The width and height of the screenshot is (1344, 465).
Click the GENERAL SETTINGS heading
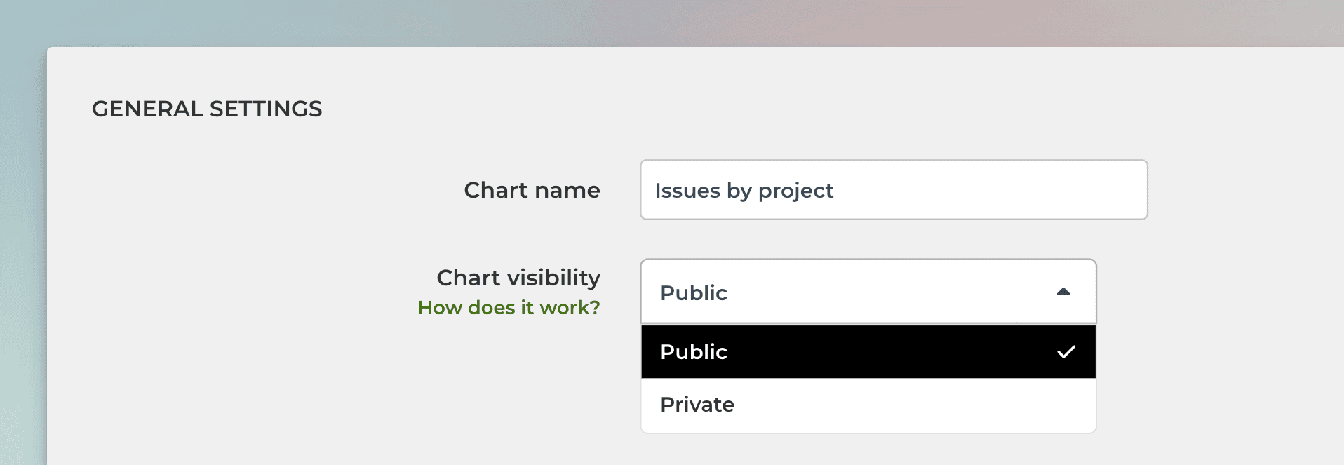click(207, 109)
